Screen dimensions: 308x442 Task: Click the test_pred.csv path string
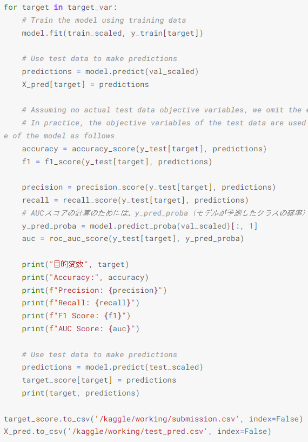[x=137, y=431]
